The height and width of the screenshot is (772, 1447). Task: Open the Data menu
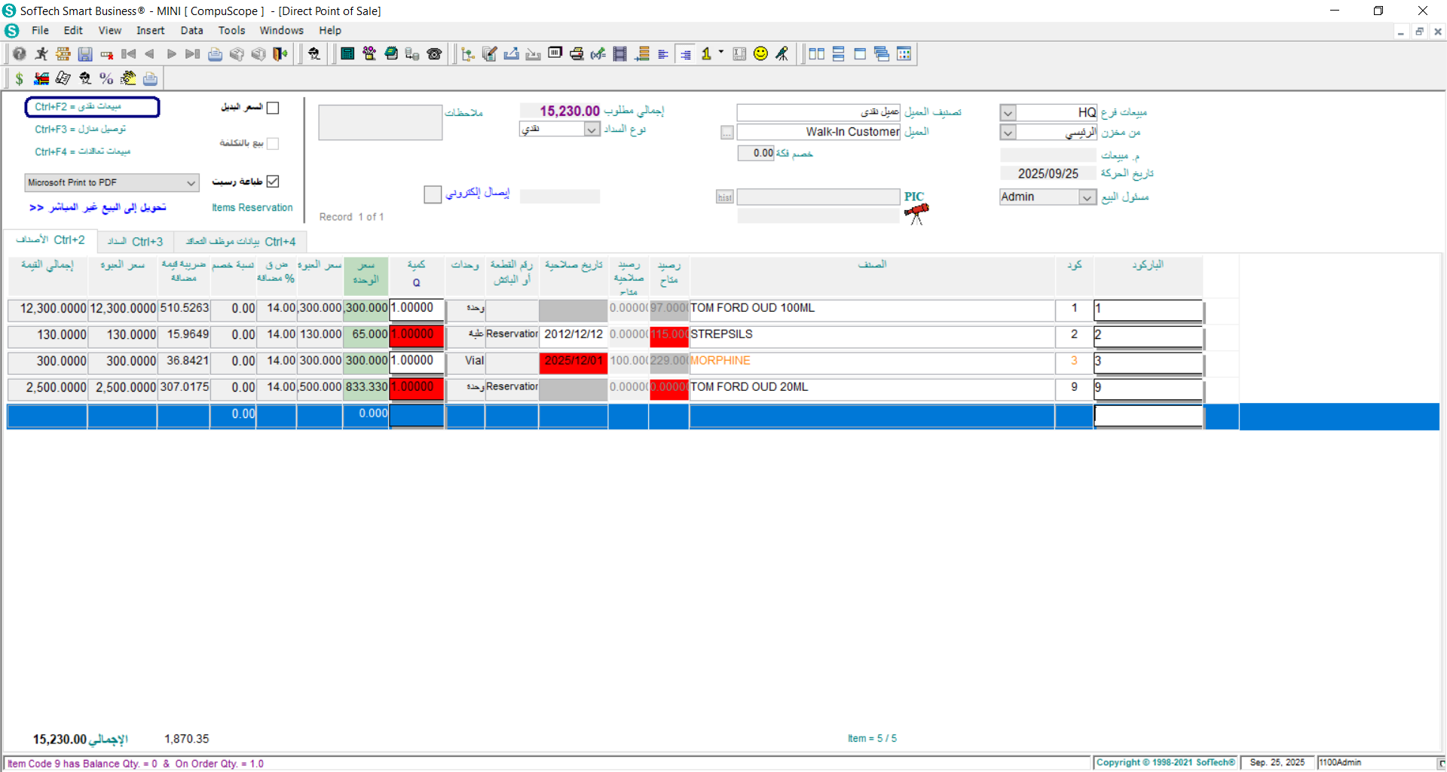tap(191, 30)
